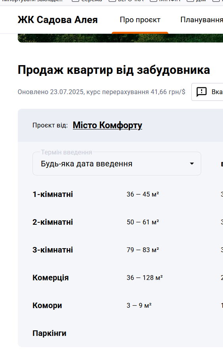This screenshot has width=223, height=351.
Task: Open the ВЕРОЧКА bookmarks folder
Action: 126,1
